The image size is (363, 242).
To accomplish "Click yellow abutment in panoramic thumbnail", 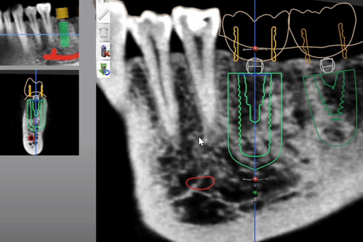I will coord(62,14).
